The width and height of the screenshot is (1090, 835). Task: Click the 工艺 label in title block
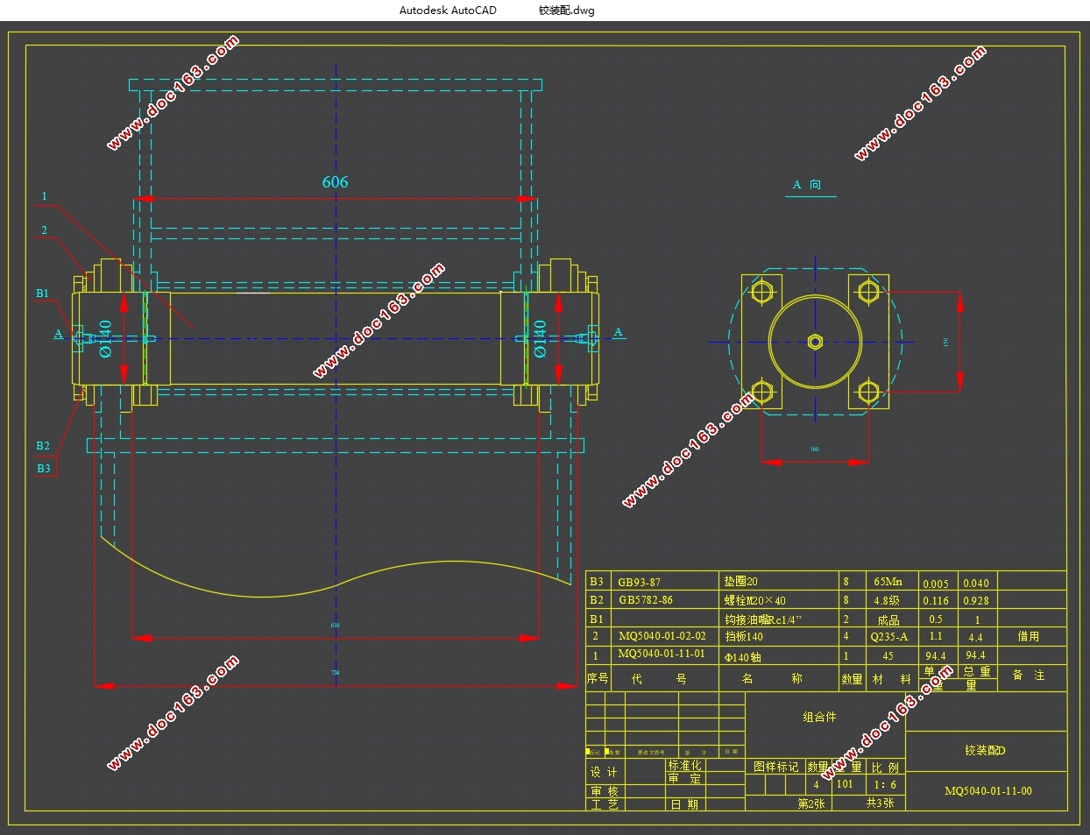point(604,804)
